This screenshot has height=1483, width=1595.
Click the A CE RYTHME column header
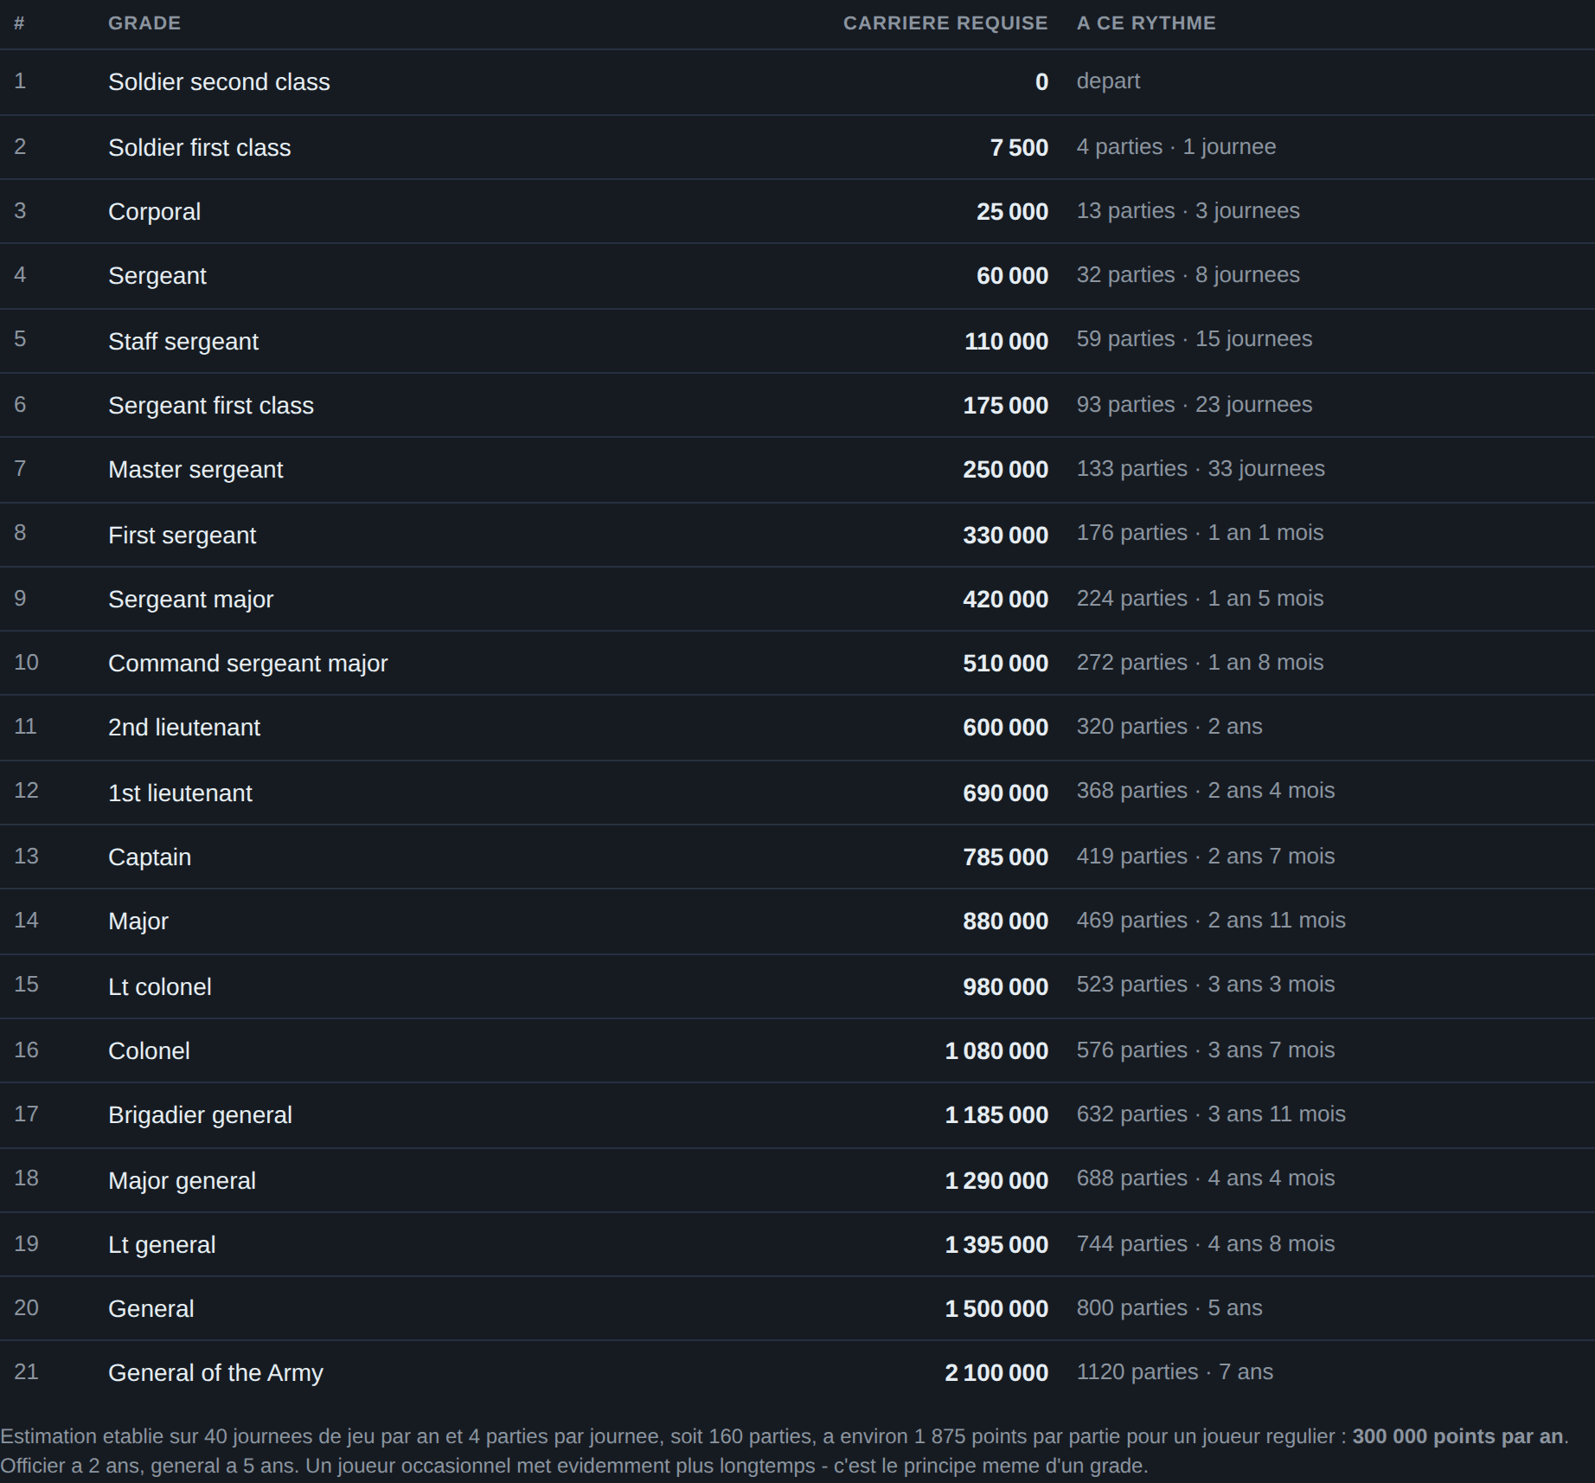pyautogui.click(x=1146, y=23)
